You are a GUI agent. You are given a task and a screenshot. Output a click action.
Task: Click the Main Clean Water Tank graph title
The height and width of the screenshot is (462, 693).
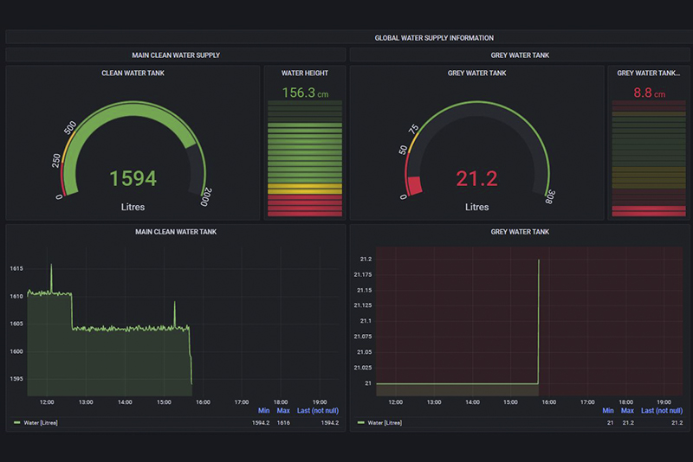(176, 232)
